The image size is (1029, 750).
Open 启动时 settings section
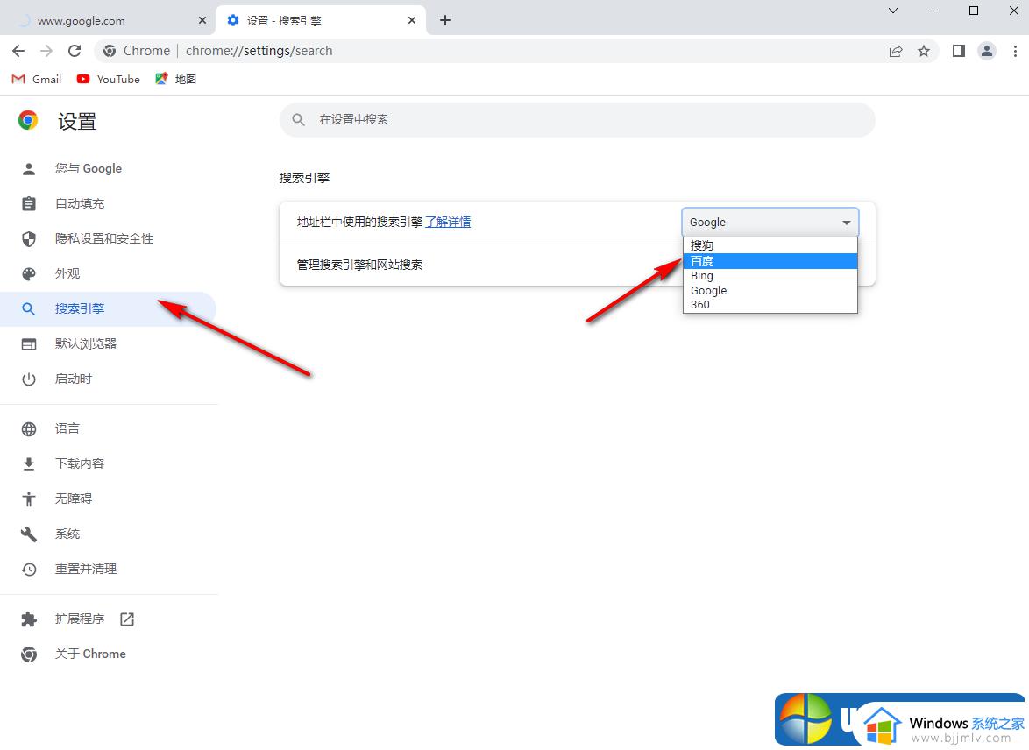click(x=109, y=379)
